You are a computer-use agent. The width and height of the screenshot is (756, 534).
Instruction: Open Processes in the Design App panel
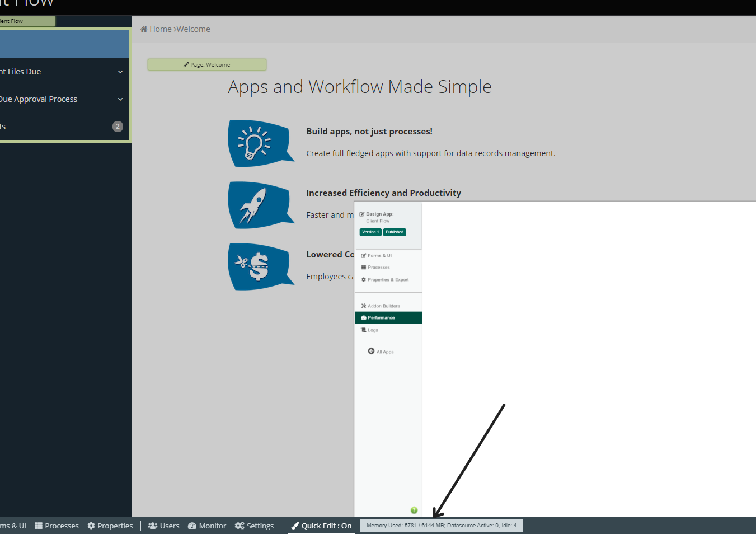click(375, 268)
